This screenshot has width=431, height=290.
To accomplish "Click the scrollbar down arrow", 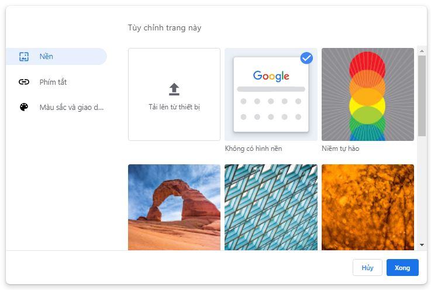I will click(422, 245).
